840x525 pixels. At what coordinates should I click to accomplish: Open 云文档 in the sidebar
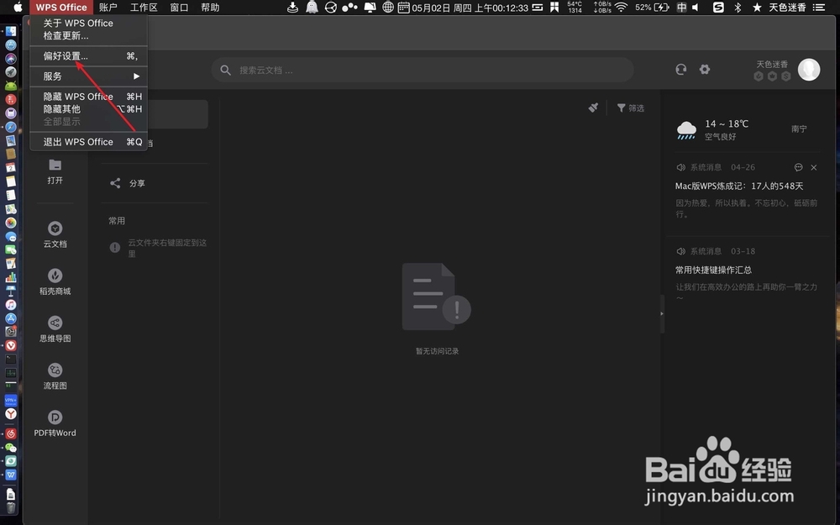[55, 234]
